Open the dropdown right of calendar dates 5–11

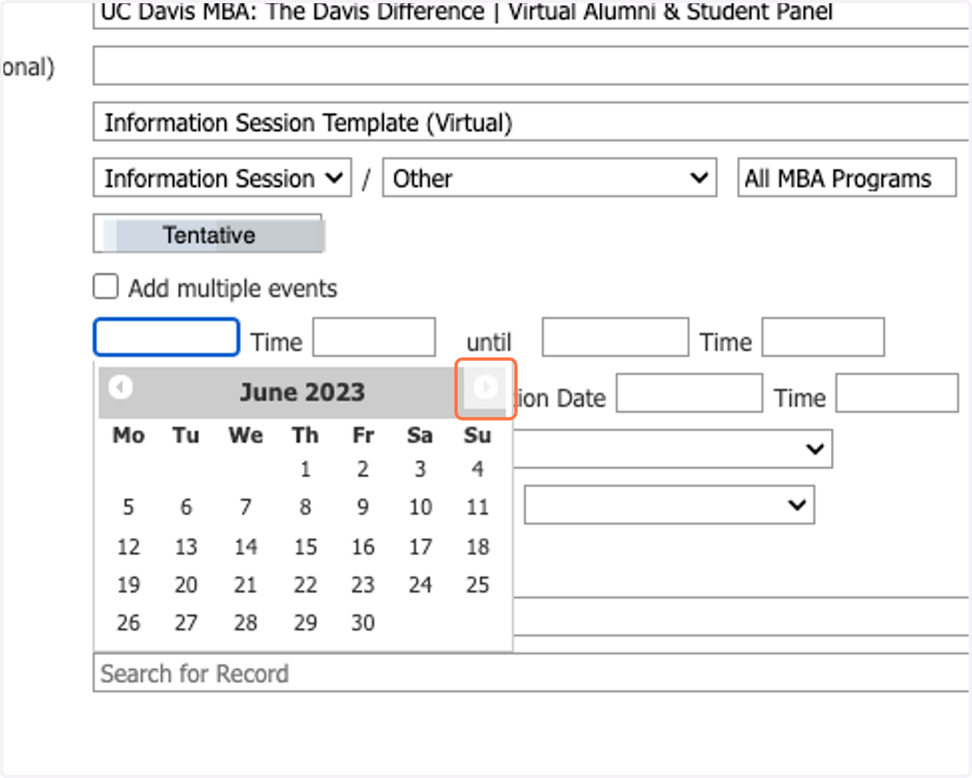point(669,505)
